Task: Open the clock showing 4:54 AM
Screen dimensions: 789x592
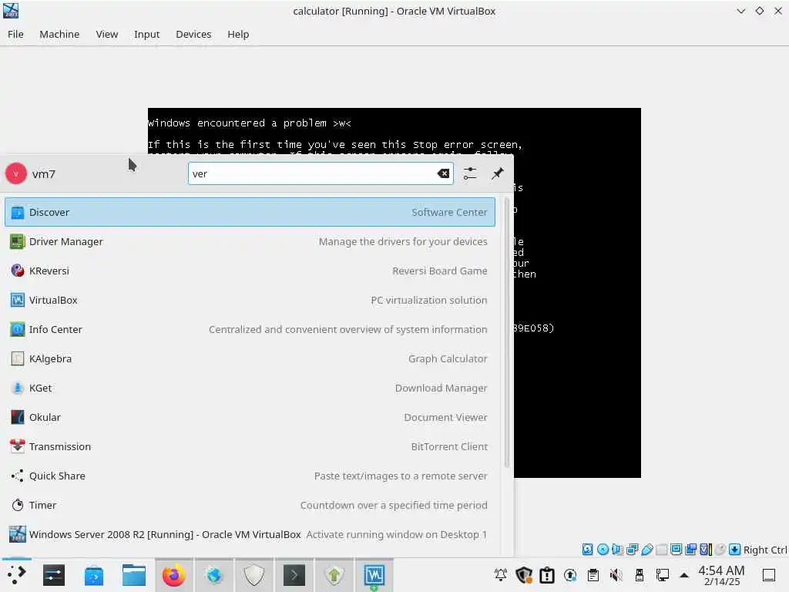Action: [x=721, y=575]
